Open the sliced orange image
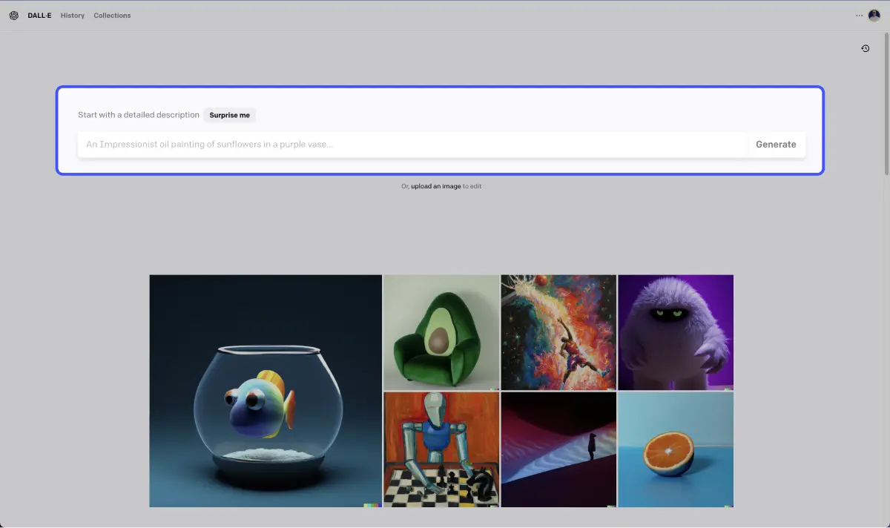Image resolution: width=890 pixels, height=528 pixels. coord(675,449)
